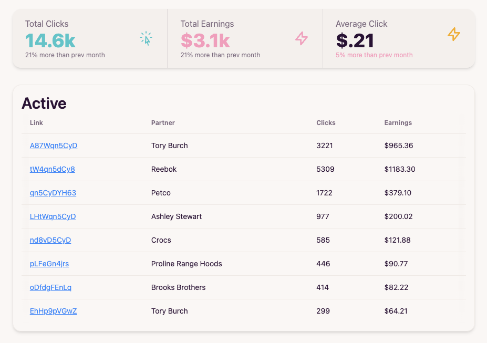
Task: Sort by the Earnings column header
Action: click(398, 123)
